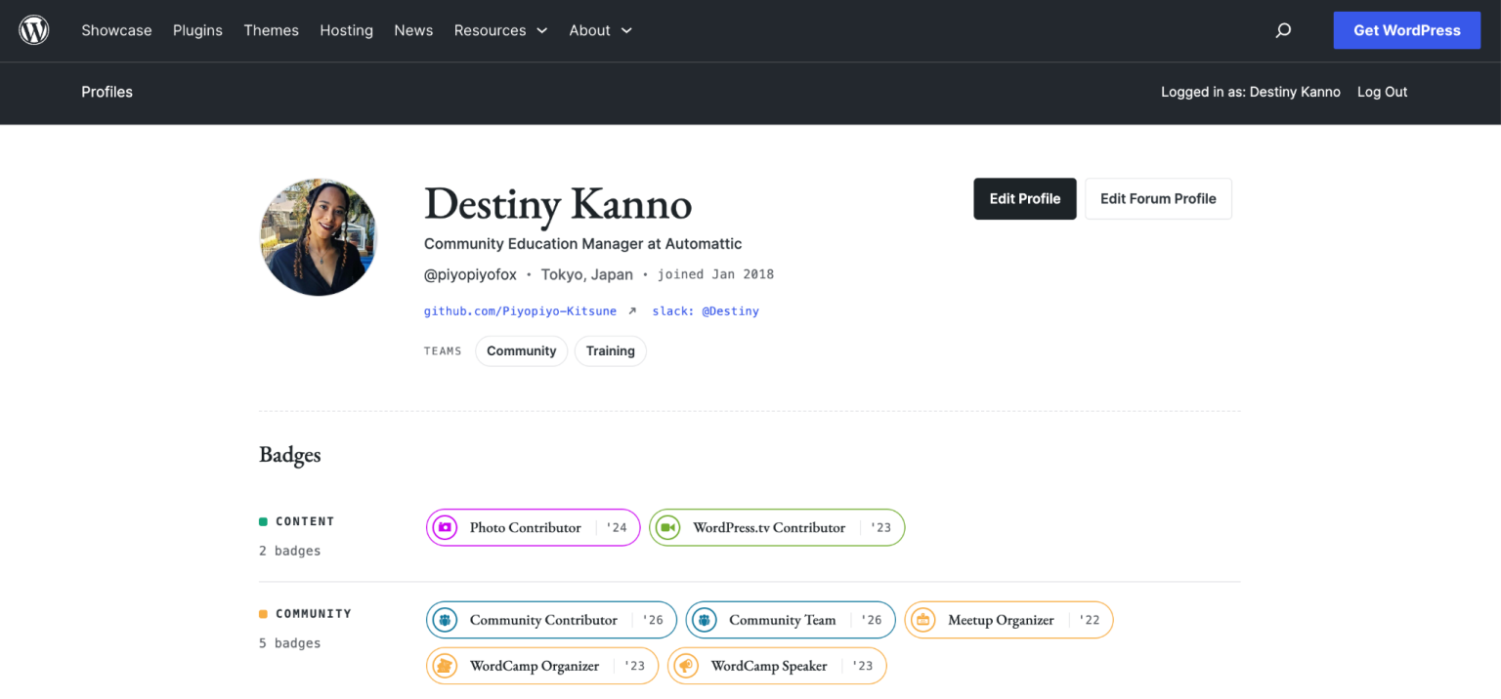Click the WordCamp Organizer badge icon
The image size is (1501, 699).
445,666
